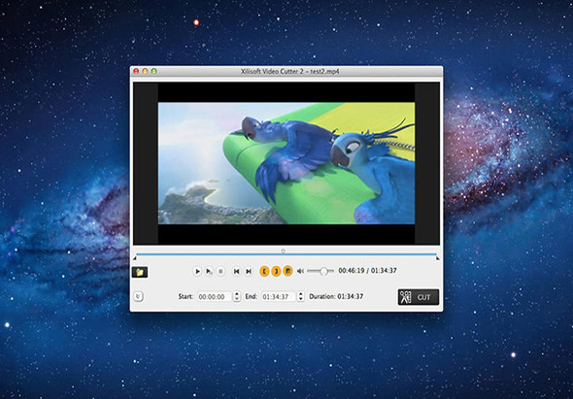573x399 pixels.
Task: Toggle the small button at the window's lower left
Action: coord(138,296)
